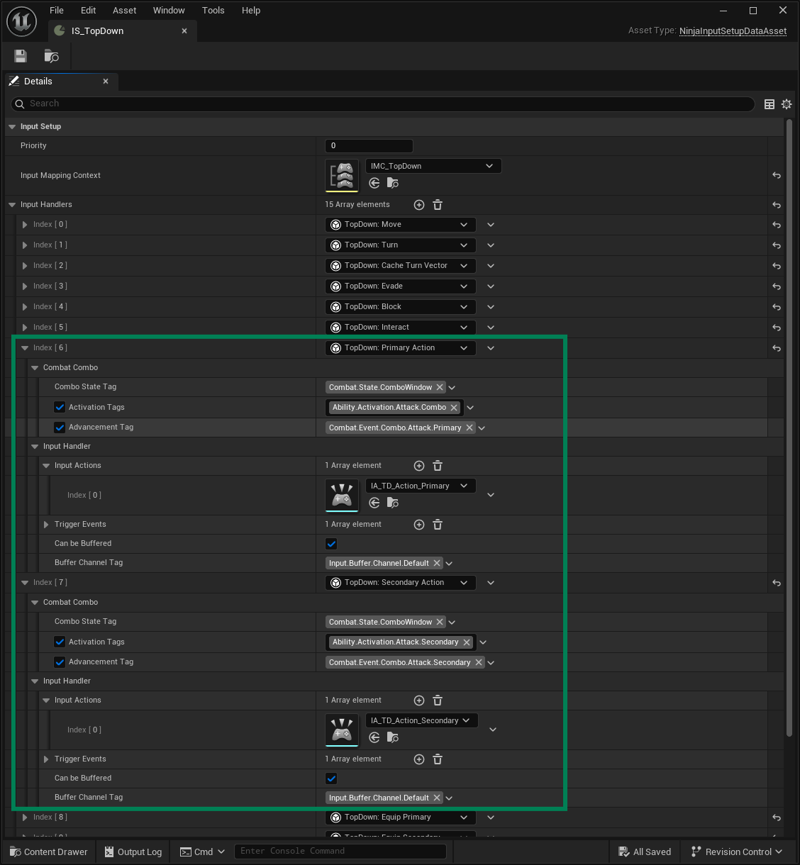
Task: Use selected asset for IA_TD_Action_Secondary slot
Action: pyautogui.click(x=374, y=737)
